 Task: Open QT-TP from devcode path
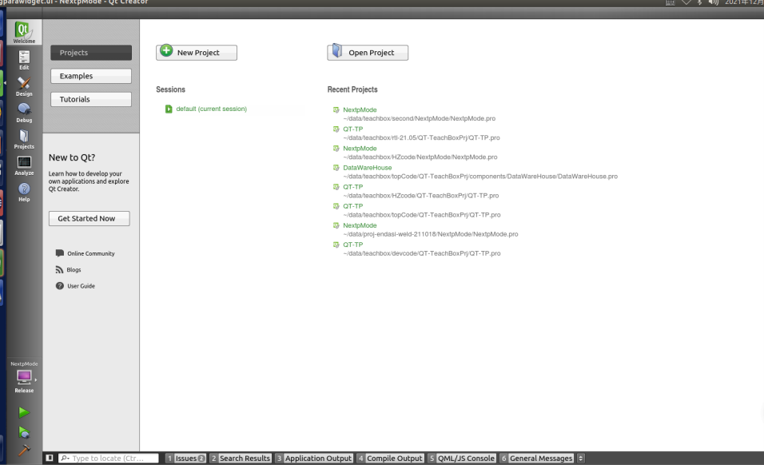352,245
